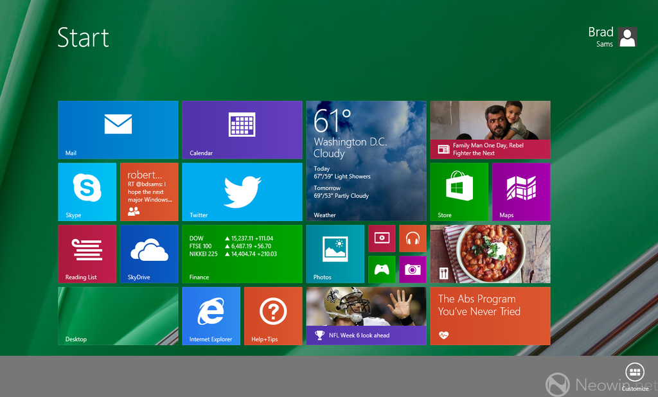Open the small Music headphones tile
The height and width of the screenshot is (397, 658).
point(413,238)
